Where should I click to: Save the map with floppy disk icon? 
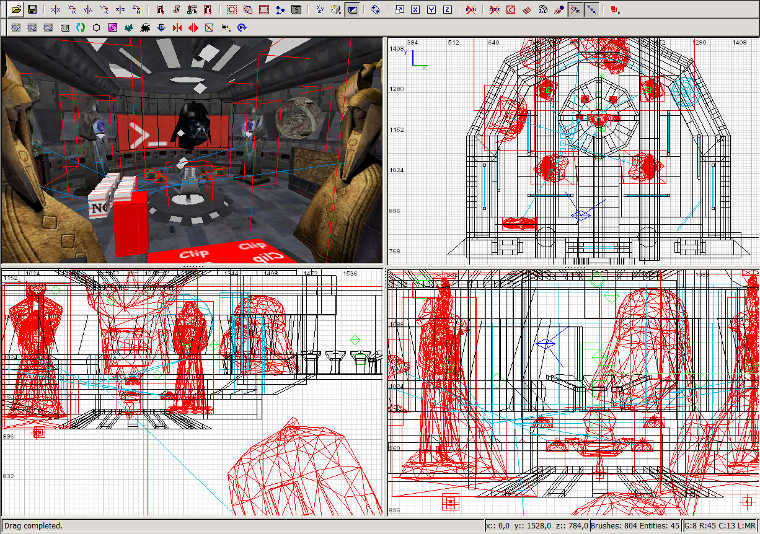32,9
